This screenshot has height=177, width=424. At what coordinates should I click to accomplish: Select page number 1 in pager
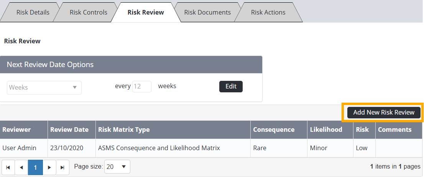point(35,167)
